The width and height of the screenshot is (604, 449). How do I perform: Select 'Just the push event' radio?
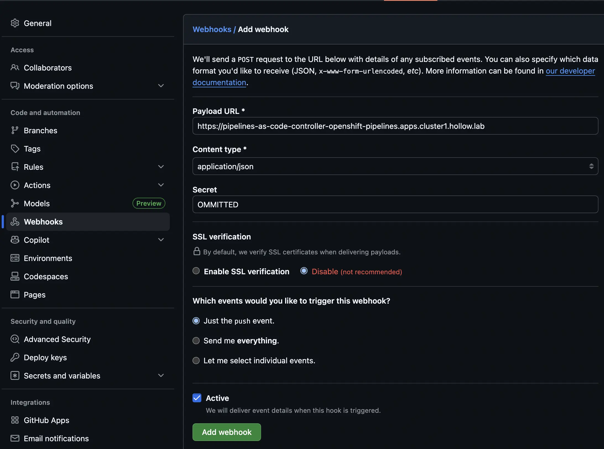[x=196, y=321]
